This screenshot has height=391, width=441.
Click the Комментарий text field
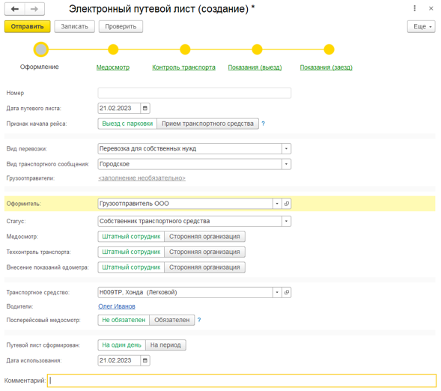pyautogui.click(x=242, y=381)
